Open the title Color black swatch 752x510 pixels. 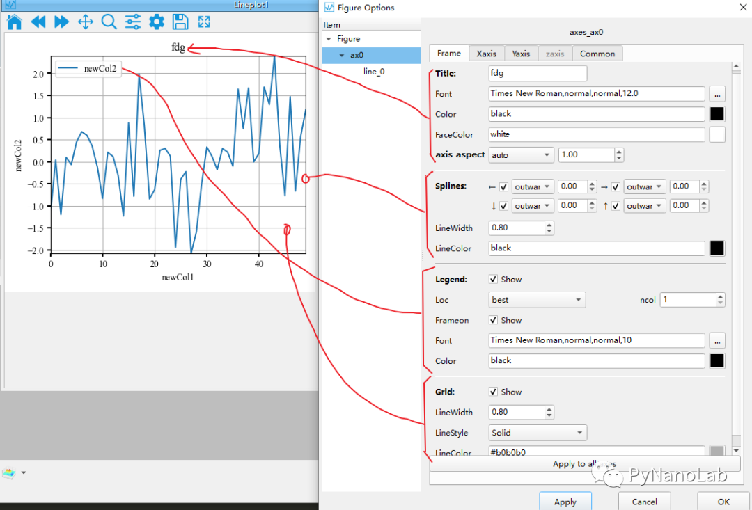(x=717, y=114)
